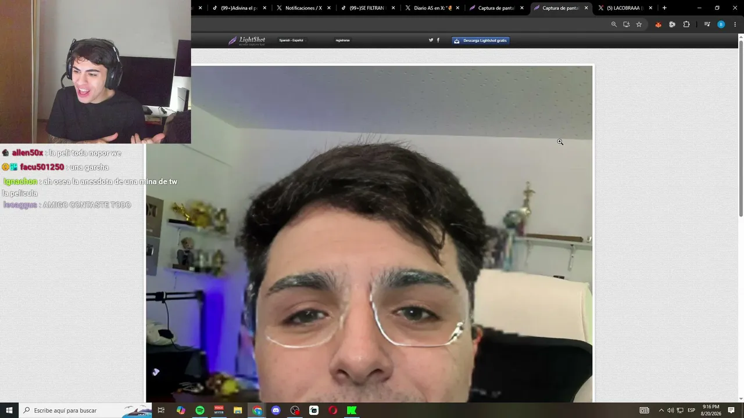Click the Chrome taskbar icon
Image resolution: width=744 pixels, height=418 pixels.
pos(257,410)
